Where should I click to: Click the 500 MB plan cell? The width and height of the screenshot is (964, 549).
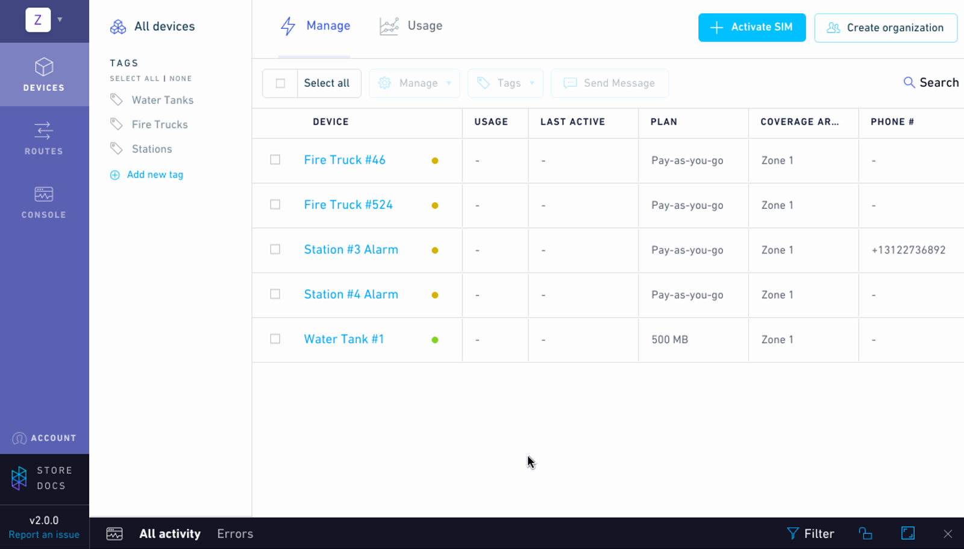(669, 340)
